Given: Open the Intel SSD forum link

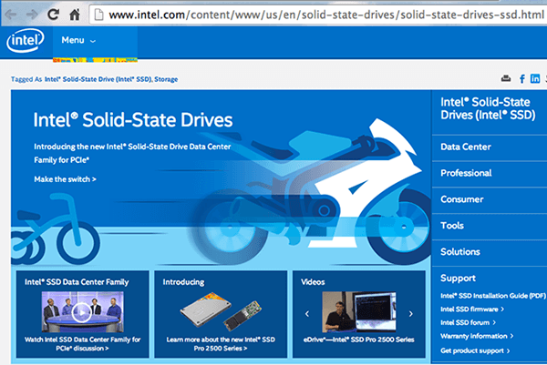Looking at the screenshot, I should 468,322.
